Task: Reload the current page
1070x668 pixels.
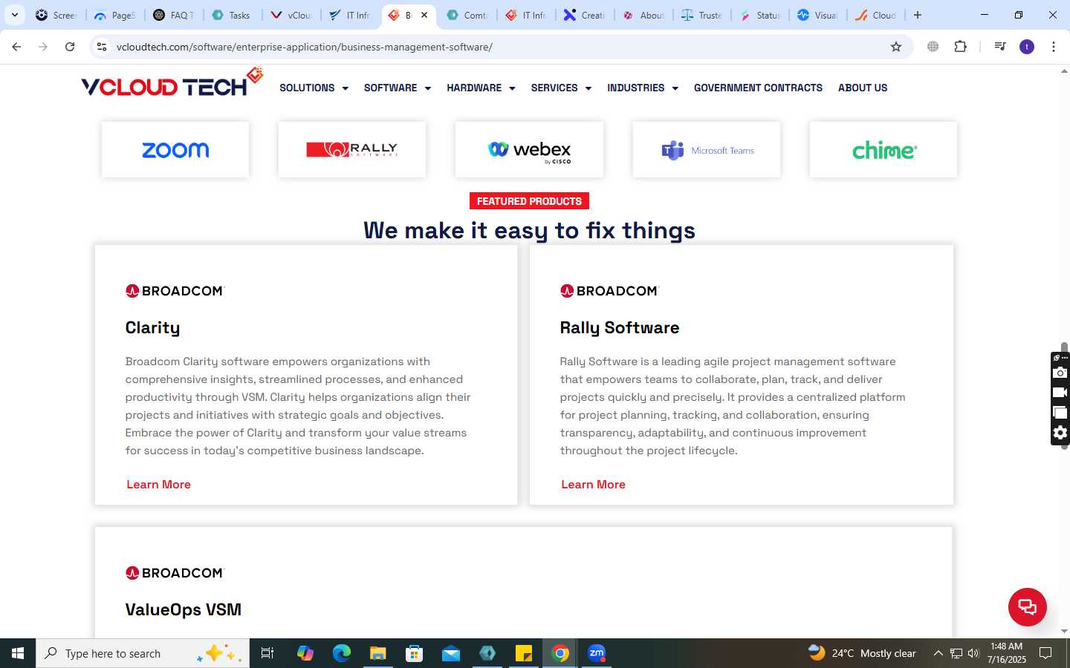Action: coord(70,47)
